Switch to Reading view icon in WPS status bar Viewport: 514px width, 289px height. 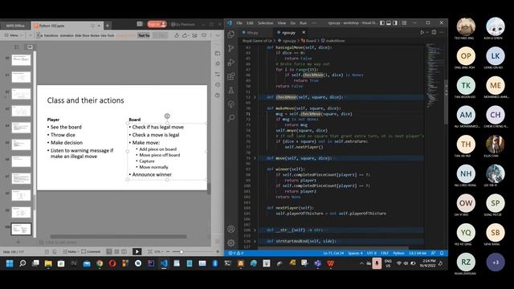click(124, 251)
